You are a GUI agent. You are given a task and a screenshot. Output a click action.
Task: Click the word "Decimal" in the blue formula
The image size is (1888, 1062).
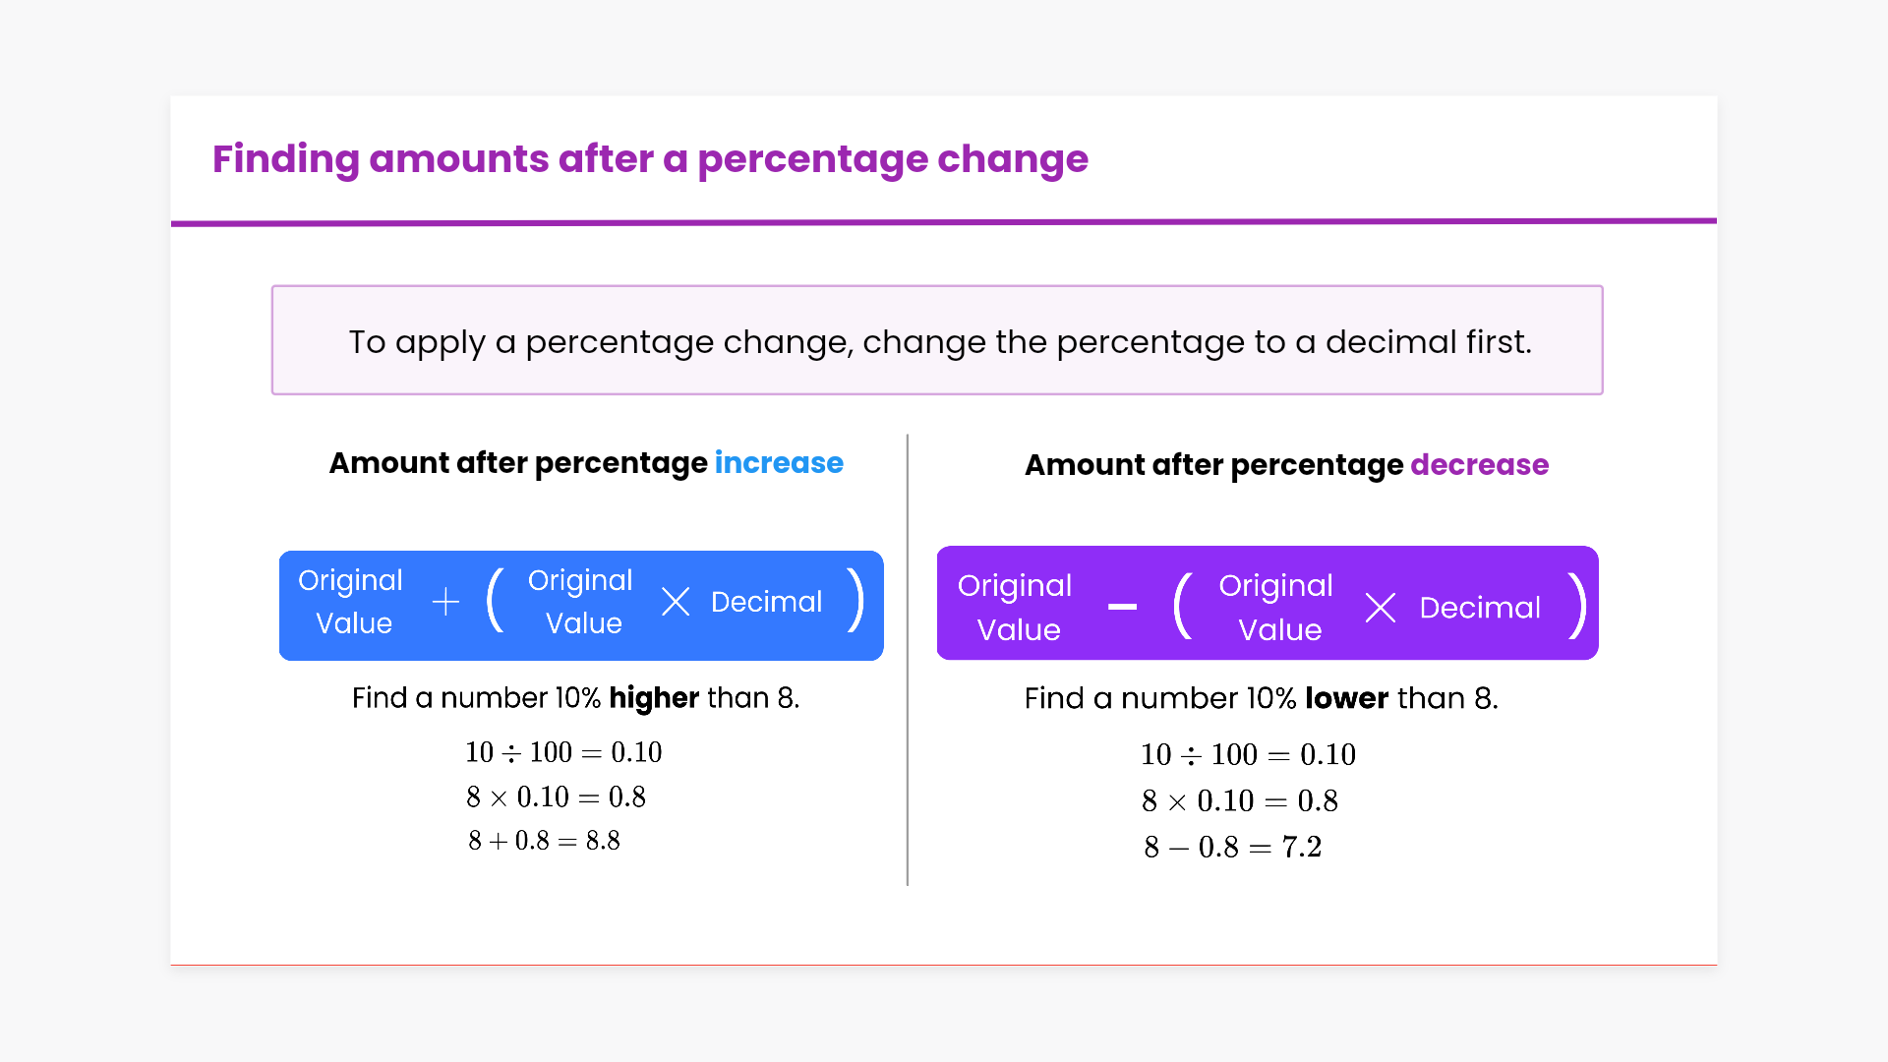[766, 602]
